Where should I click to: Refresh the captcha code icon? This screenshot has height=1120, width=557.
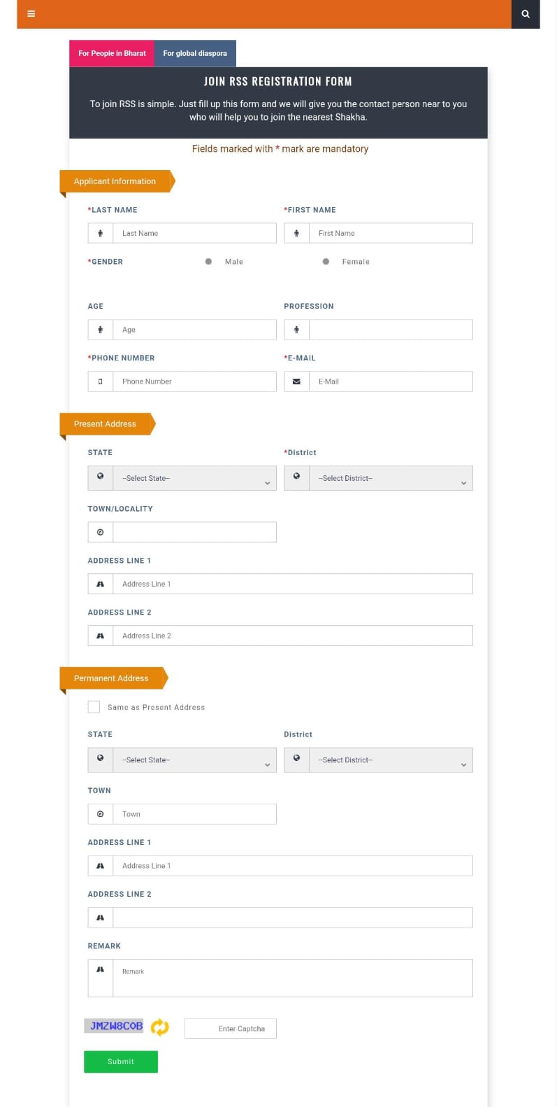pos(160,1027)
